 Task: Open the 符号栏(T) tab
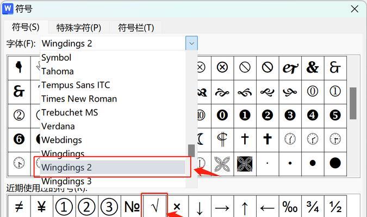click(136, 28)
